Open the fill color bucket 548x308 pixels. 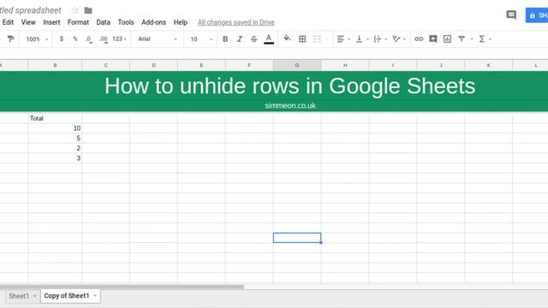287,38
